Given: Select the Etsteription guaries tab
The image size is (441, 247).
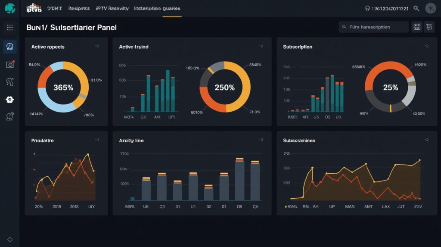Looking at the screenshot, I should click(x=157, y=8).
